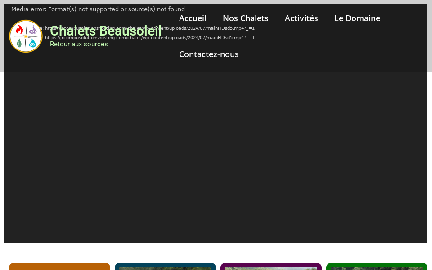Select Activités in the navigation bar
Screen dimensions: 432x270
tap(301, 18)
